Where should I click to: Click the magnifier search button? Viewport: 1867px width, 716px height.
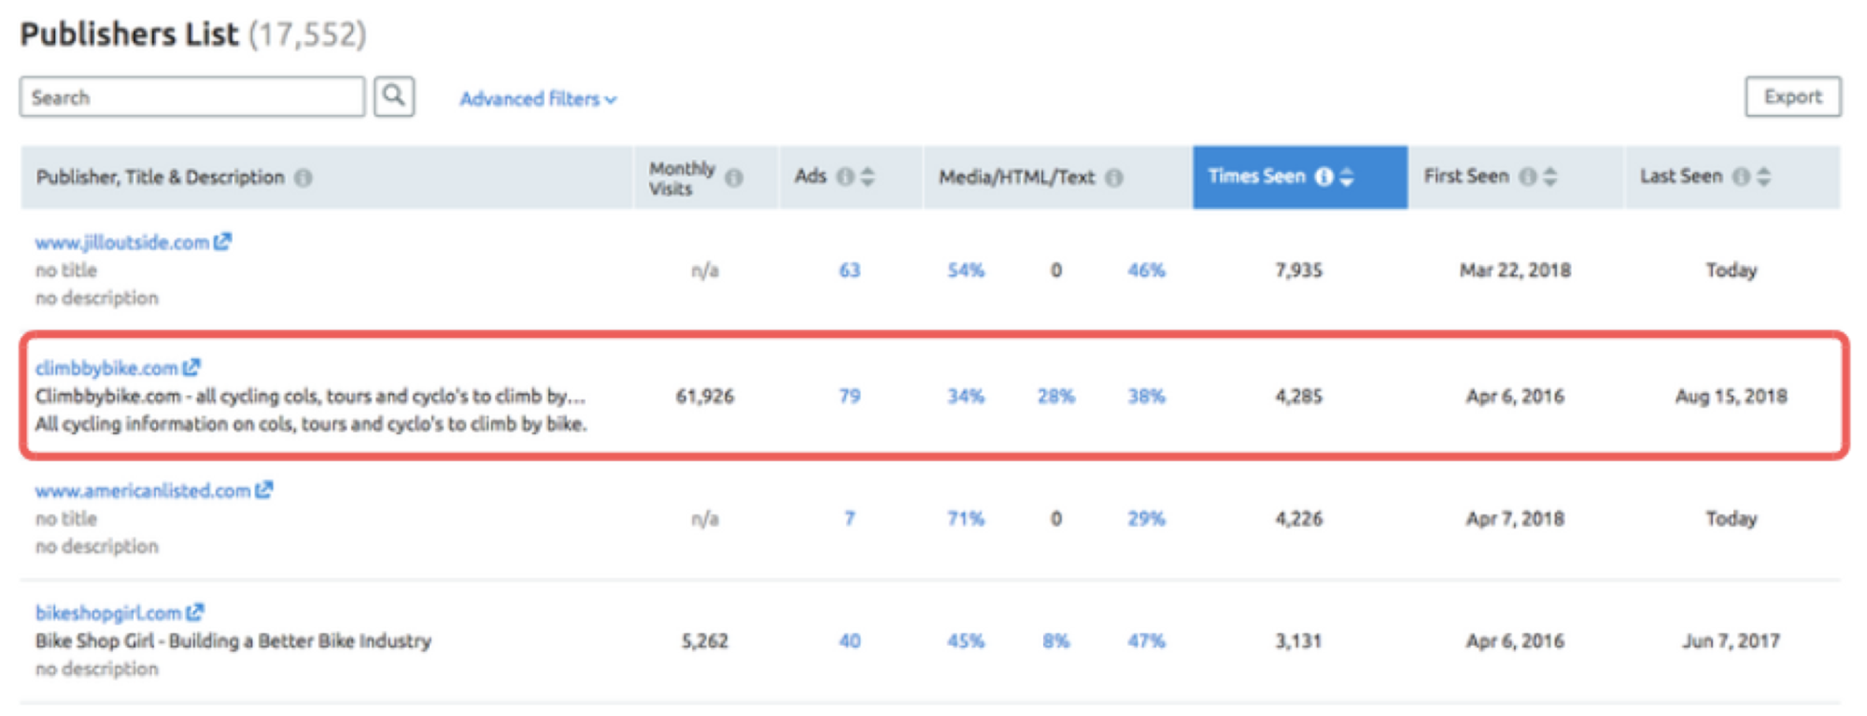click(x=394, y=96)
